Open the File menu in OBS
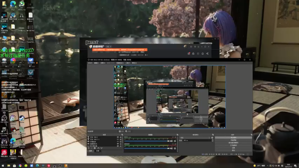 pos(90,63)
